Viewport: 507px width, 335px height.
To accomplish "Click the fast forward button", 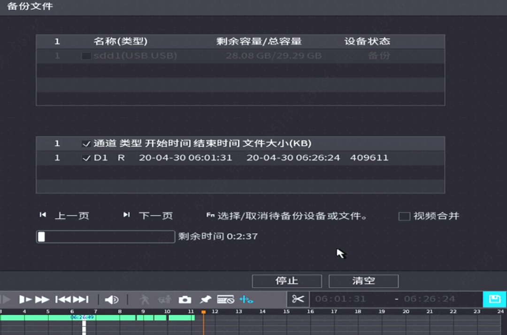I will [x=42, y=299].
